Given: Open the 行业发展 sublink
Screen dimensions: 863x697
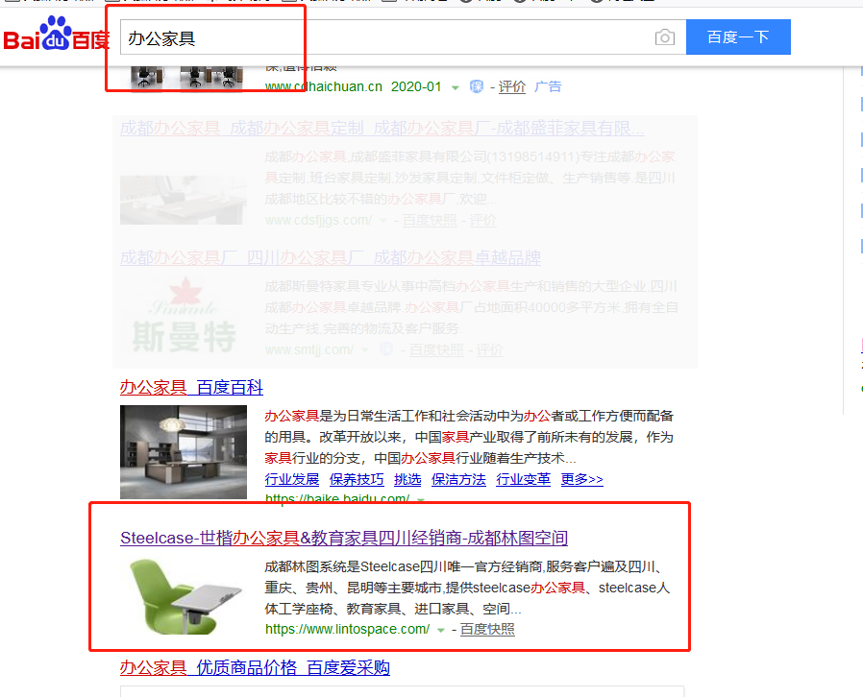Looking at the screenshot, I should [291, 479].
